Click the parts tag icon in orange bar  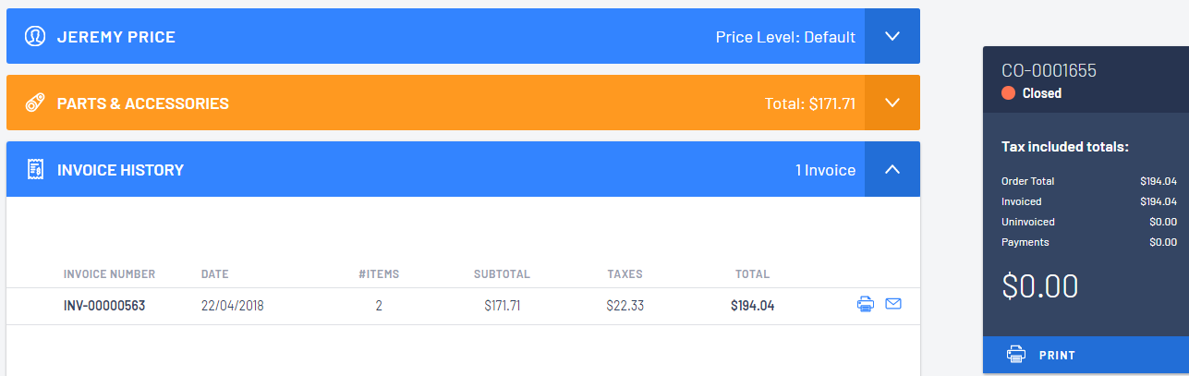[35, 103]
